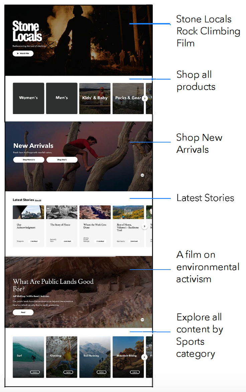Click the canyon image of Work story
246x392 pixels.
[95, 212]
